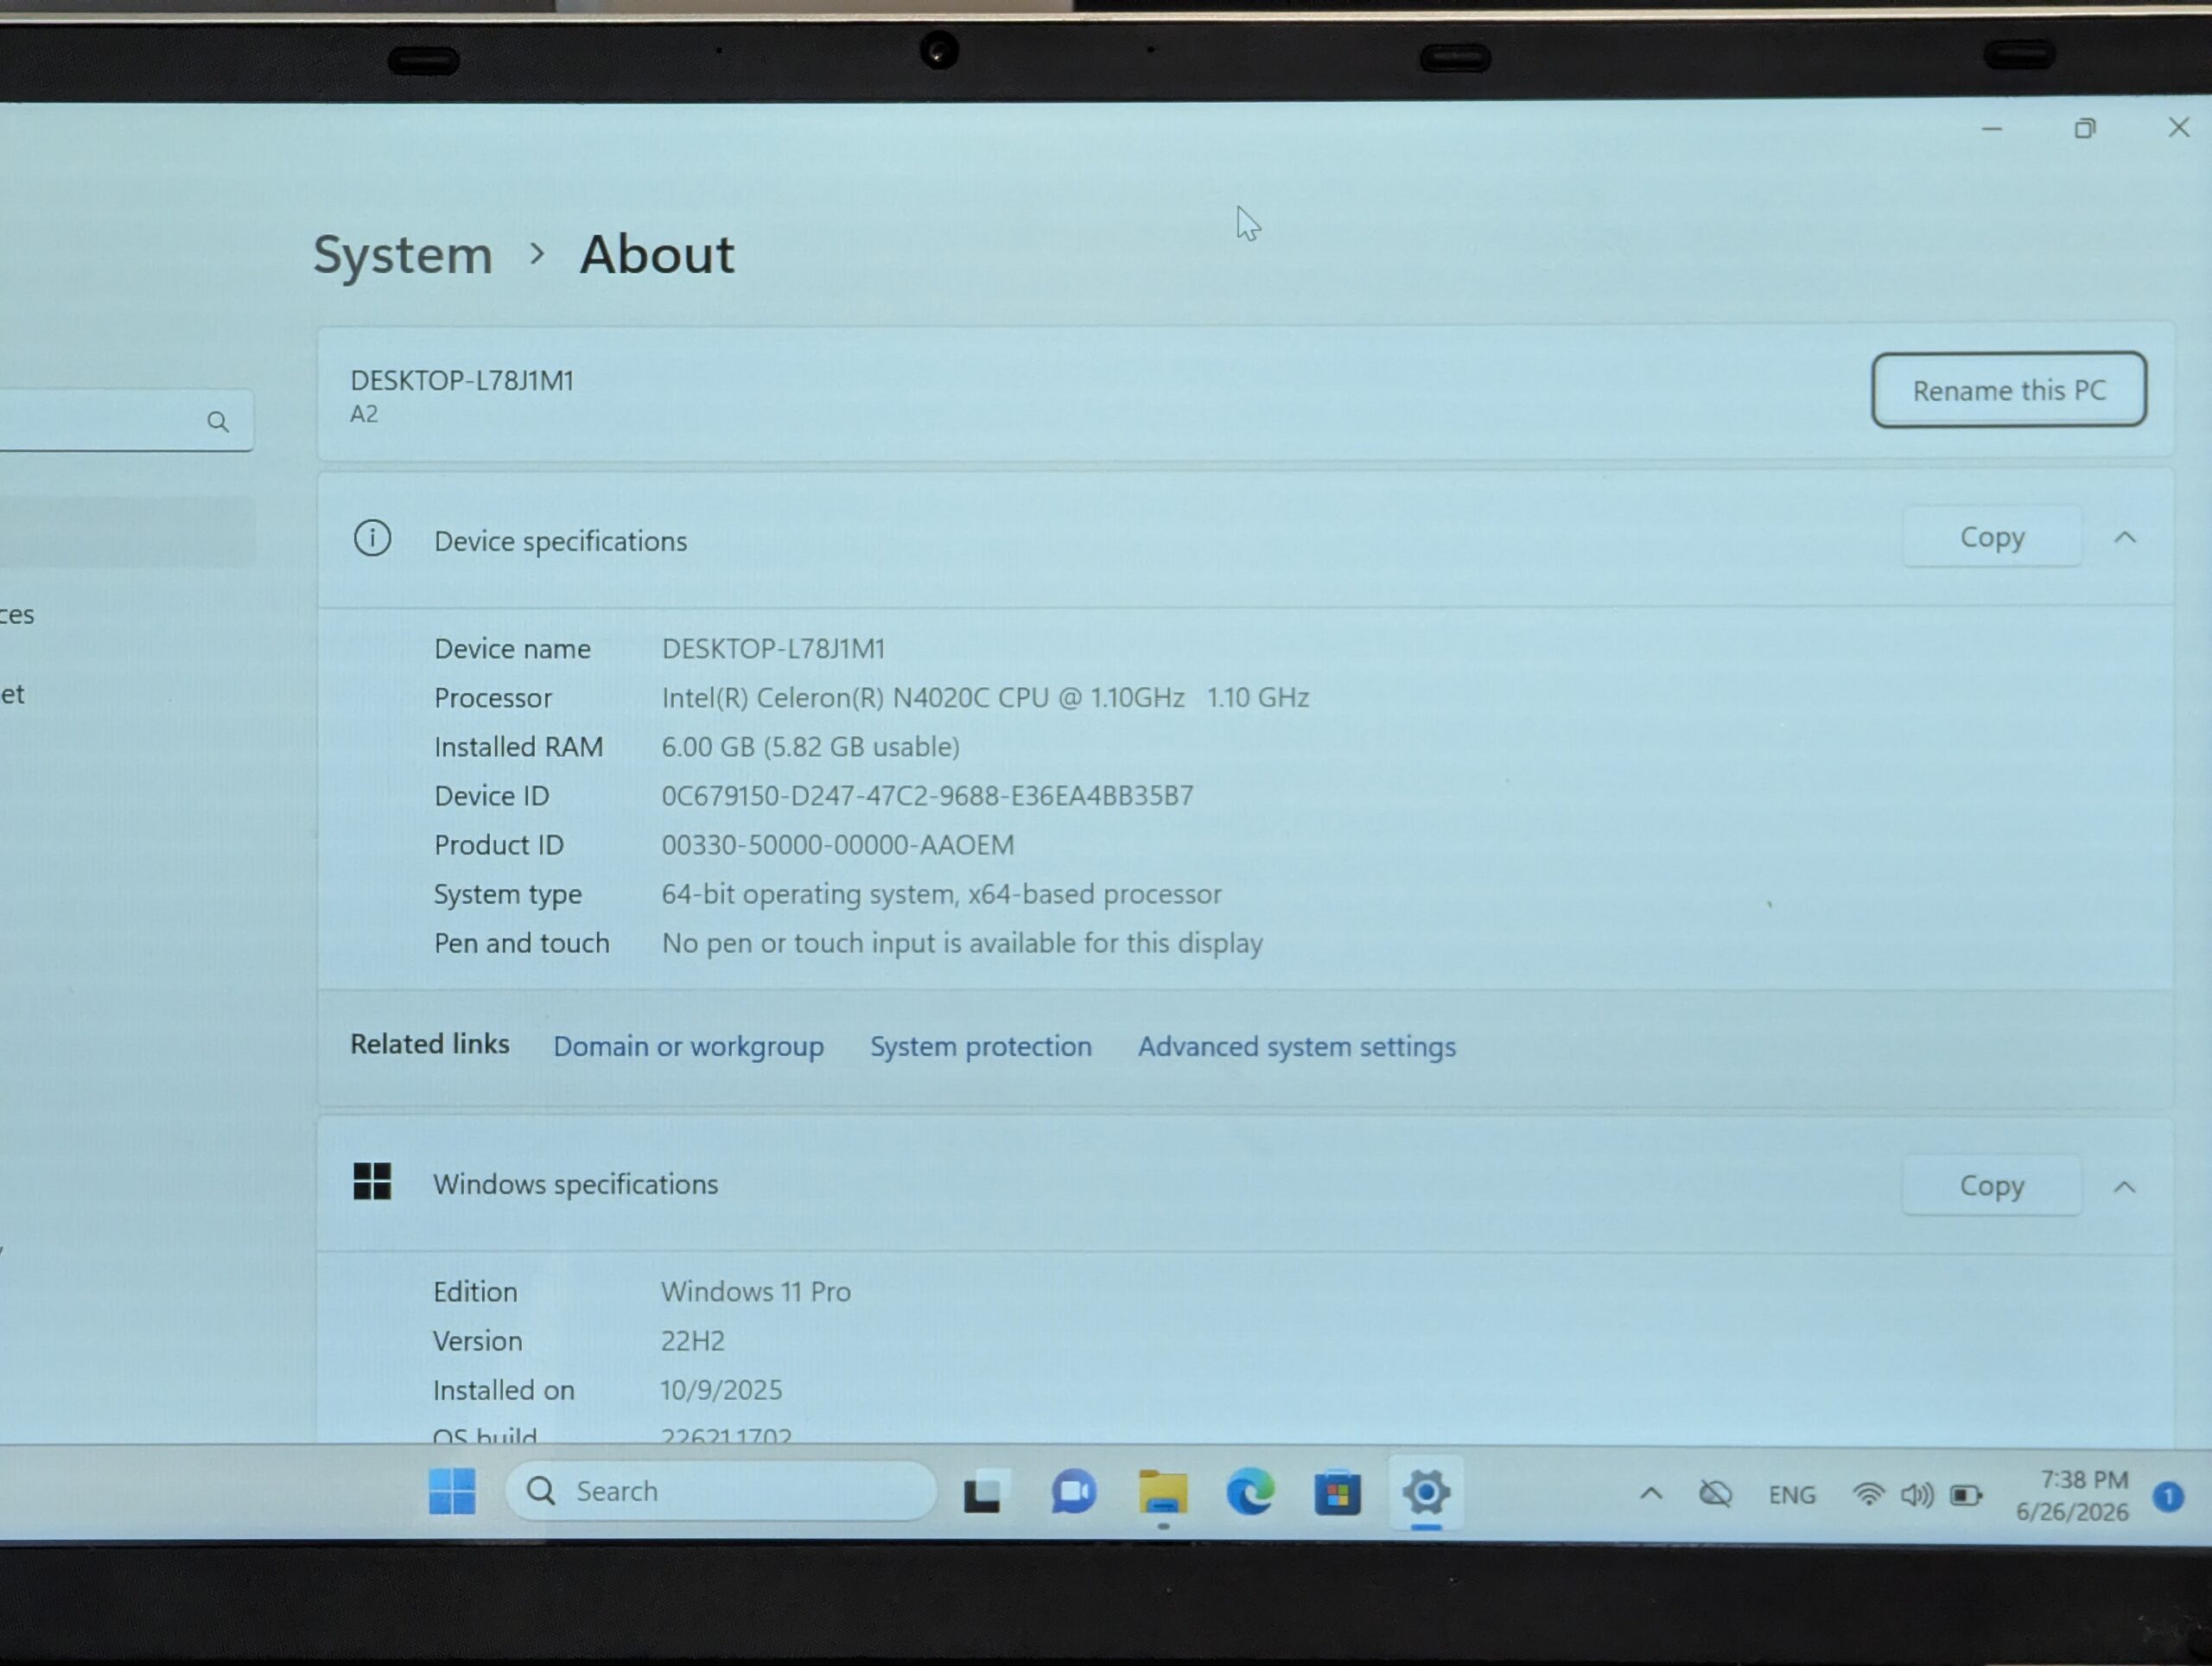The height and width of the screenshot is (1666, 2212).
Task: Select Installed on date 10/9/2025
Action: [720, 1389]
